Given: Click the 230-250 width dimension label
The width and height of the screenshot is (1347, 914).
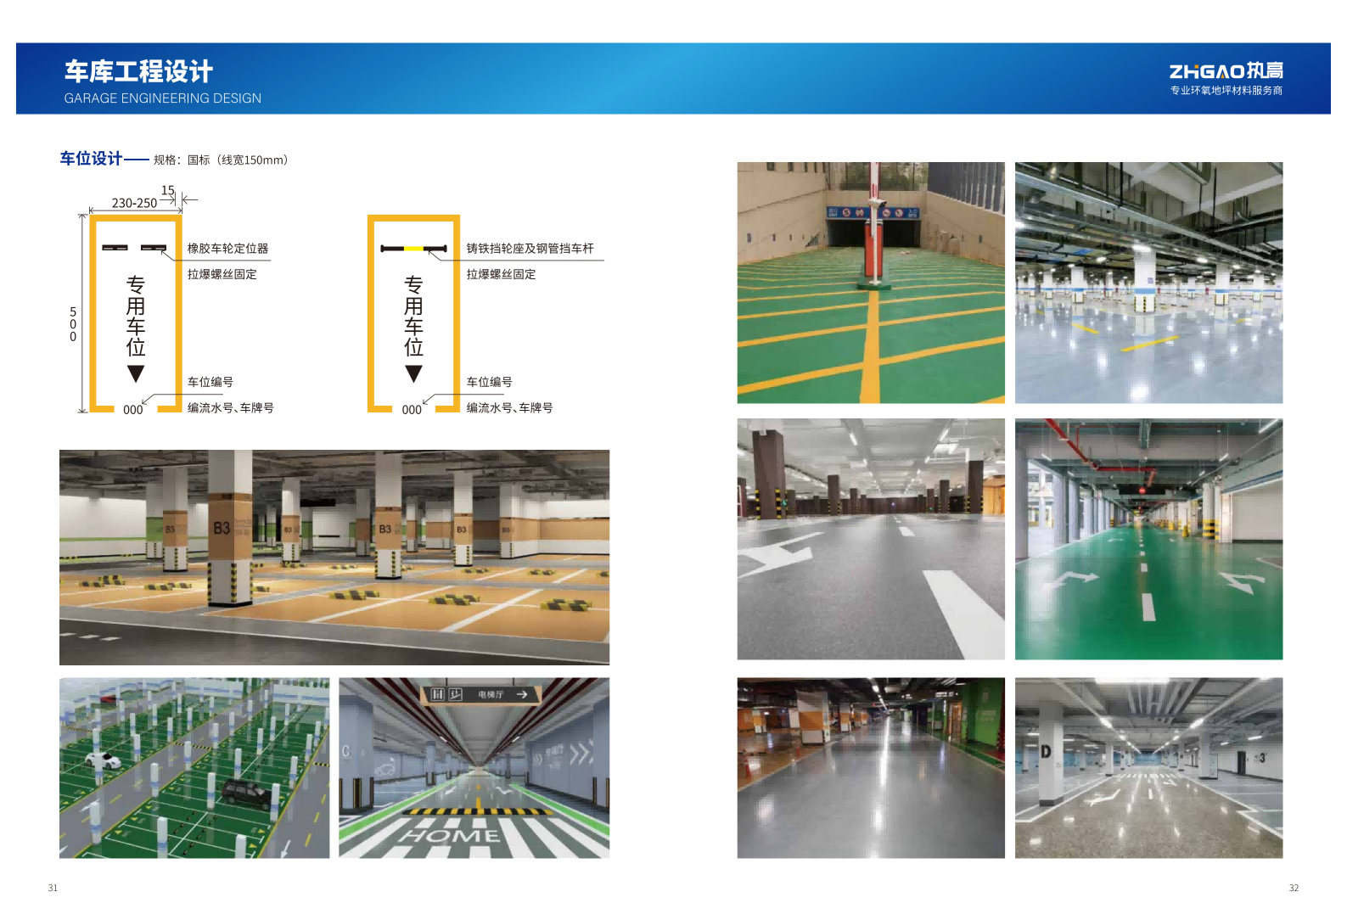Looking at the screenshot, I should (x=134, y=203).
